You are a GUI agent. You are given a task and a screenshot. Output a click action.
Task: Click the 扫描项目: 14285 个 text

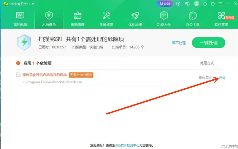[128, 47]
